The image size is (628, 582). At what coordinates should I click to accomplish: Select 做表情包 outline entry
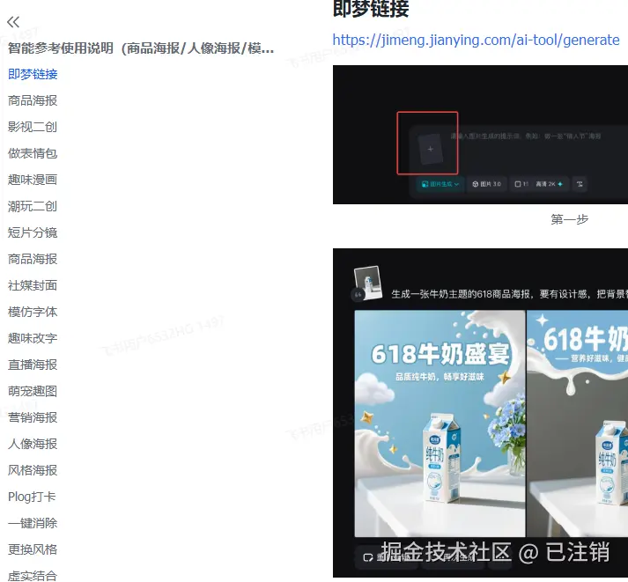[x=33, y=153]
